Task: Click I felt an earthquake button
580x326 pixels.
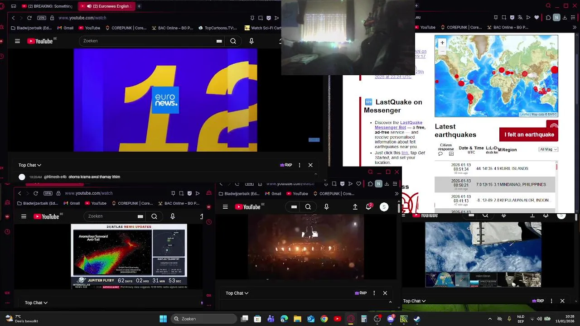Action: point(529,134)
